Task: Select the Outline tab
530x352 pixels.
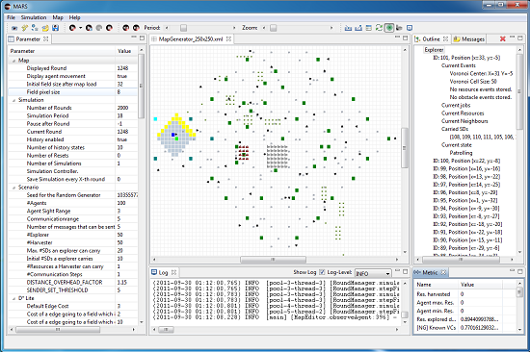Action: [431, 39]
